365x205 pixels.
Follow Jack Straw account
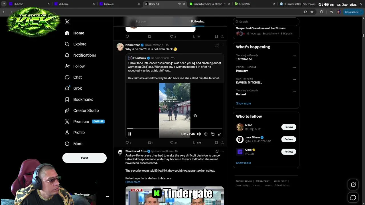(289, 139)
